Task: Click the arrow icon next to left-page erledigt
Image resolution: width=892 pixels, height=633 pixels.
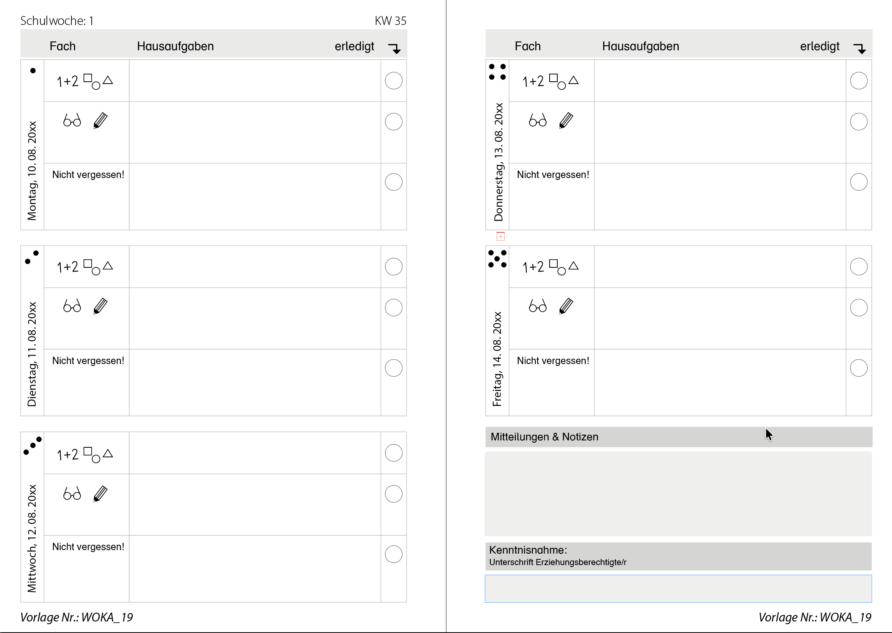Action: pos(395,48)
